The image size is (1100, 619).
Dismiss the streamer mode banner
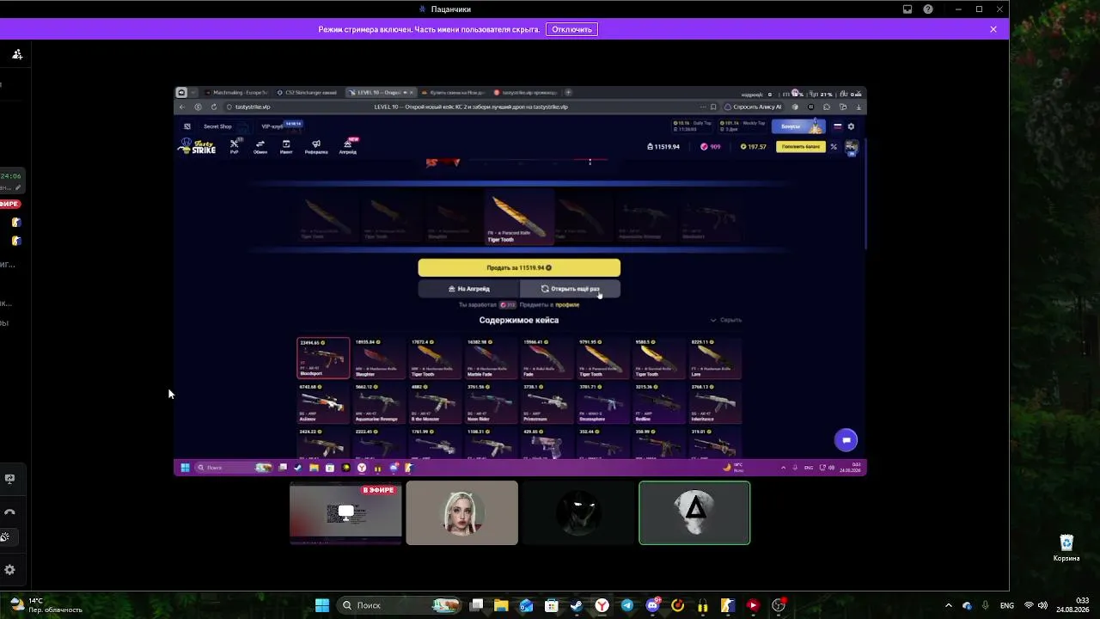pos(993,29)
